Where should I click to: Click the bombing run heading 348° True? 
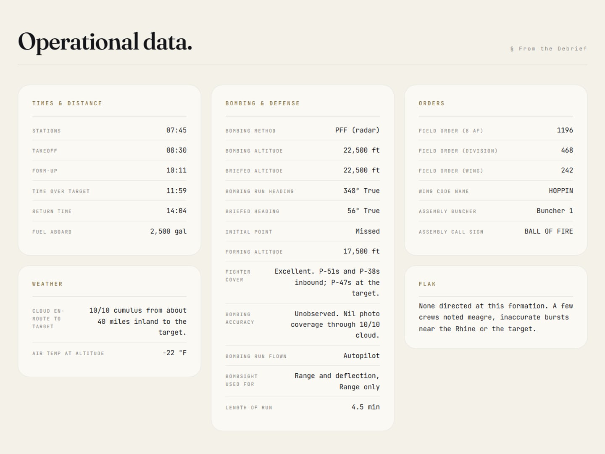click(x=361, y=191)
